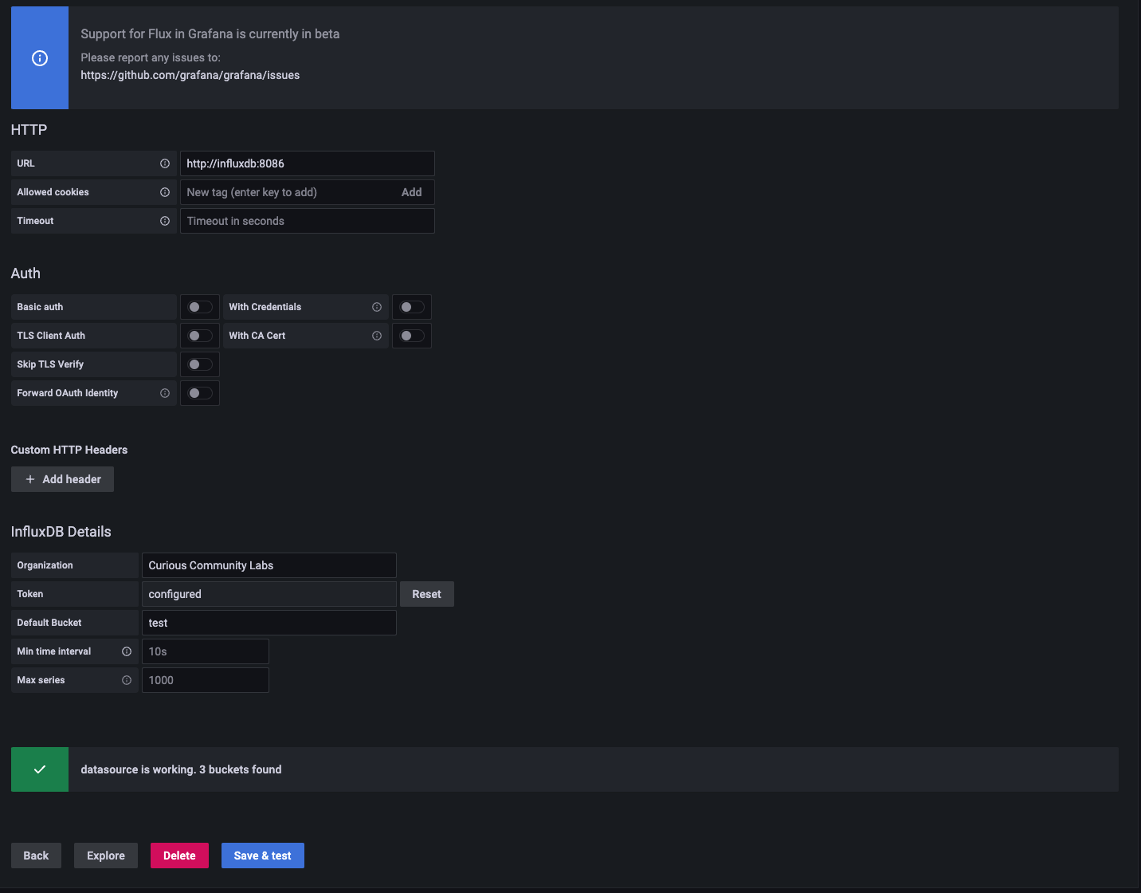This screenshot has width=1141, height=893.
Task: Click the Min time interval info icon
Action: click(x=127, y=651)
